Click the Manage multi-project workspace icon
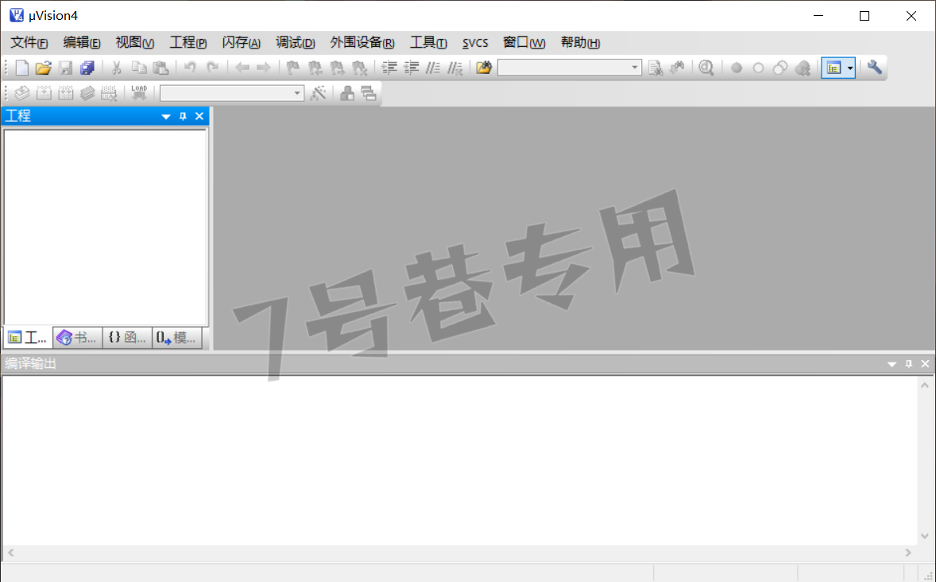This screenshot has height=582, width=936. pos(369,93)
